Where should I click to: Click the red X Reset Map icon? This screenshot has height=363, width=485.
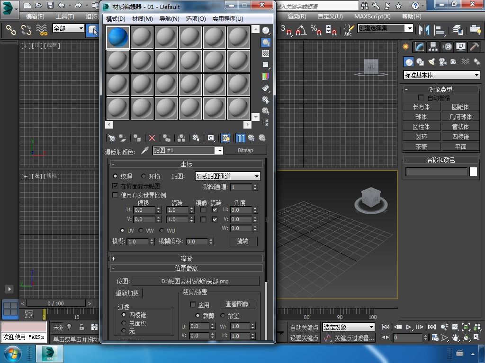coord(152,138)
